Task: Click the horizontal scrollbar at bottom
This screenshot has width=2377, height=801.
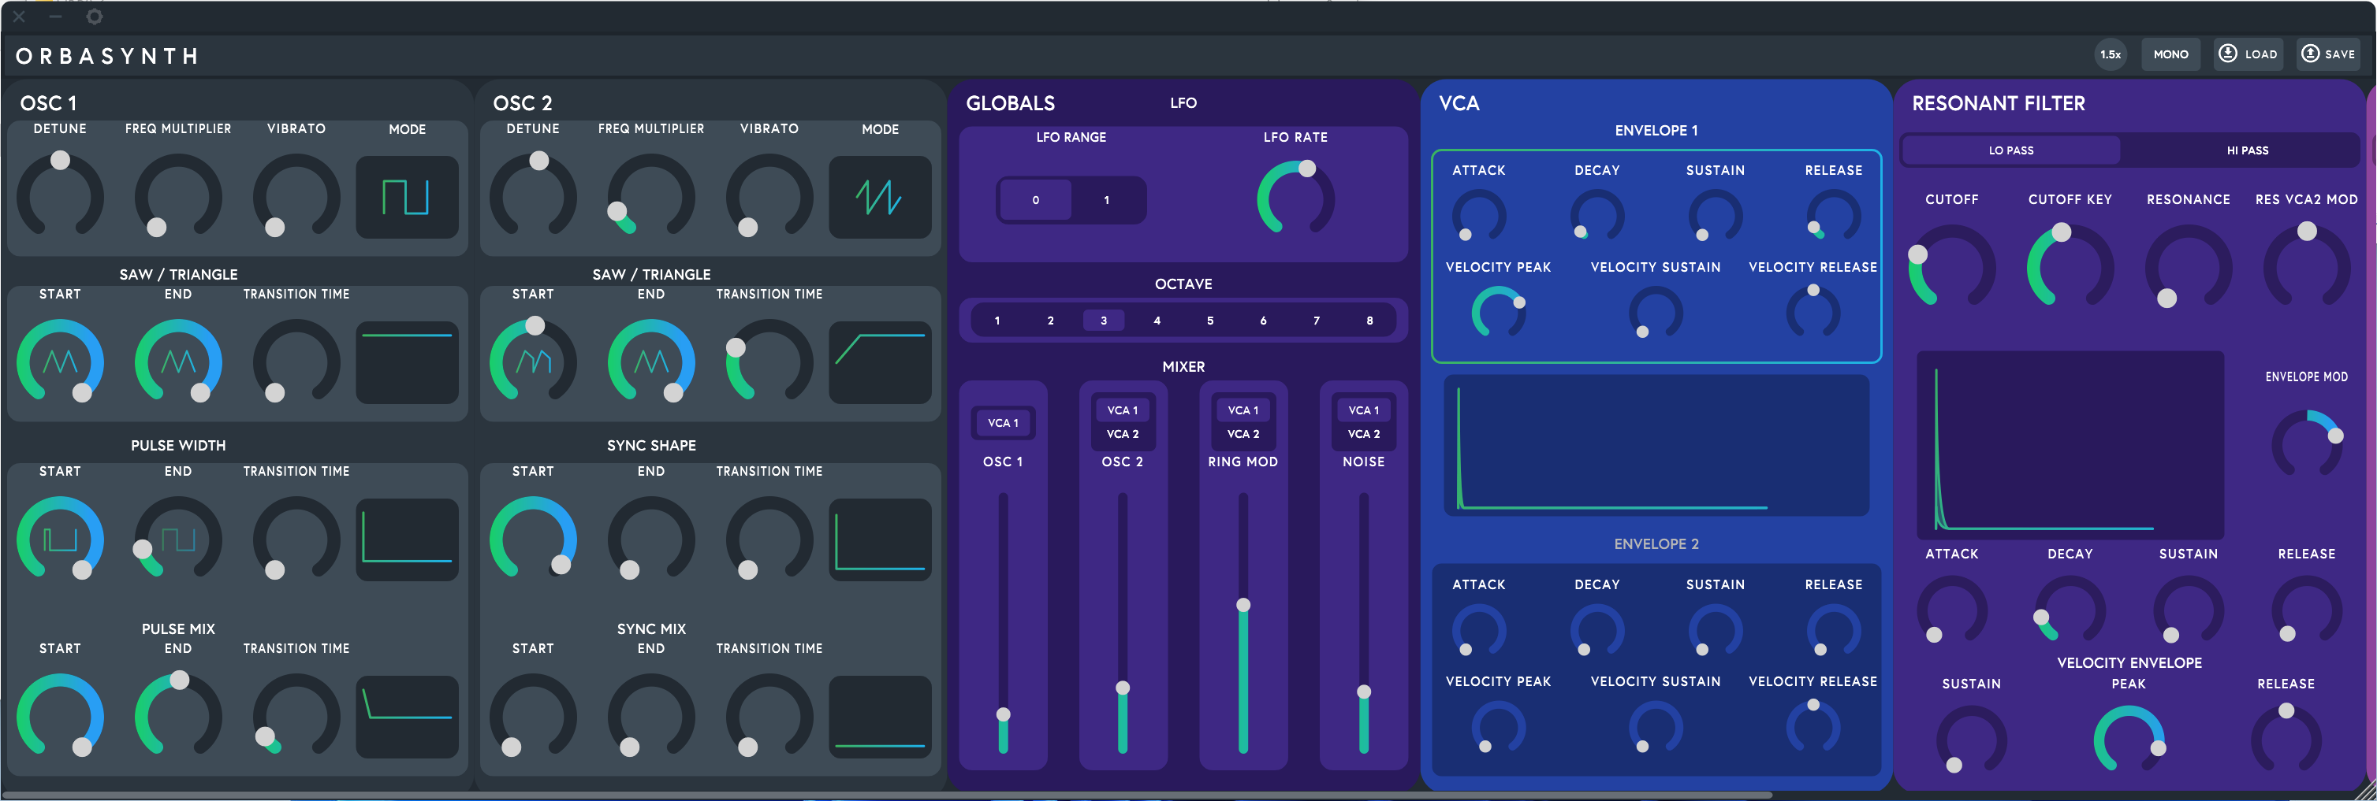Action: [888, 795]
